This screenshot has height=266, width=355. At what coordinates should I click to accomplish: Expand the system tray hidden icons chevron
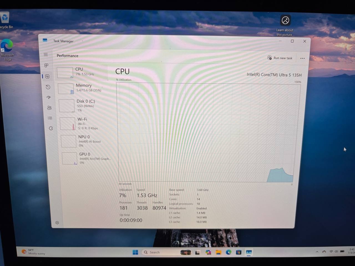click(317, 252)
